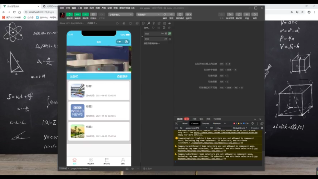Toggle preserve case AB option
This screenshot has width=318, height=179.
[166, 39]
